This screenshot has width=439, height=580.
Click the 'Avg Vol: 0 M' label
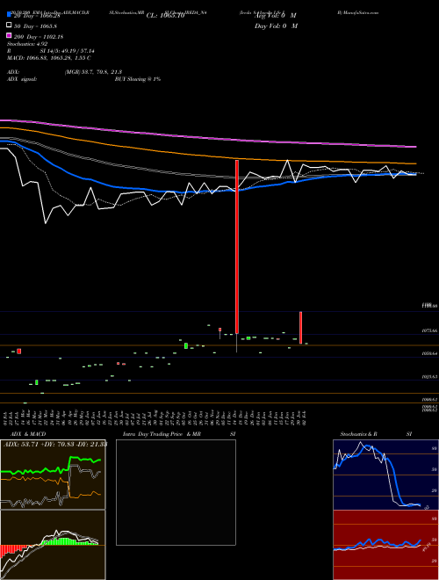276,16
